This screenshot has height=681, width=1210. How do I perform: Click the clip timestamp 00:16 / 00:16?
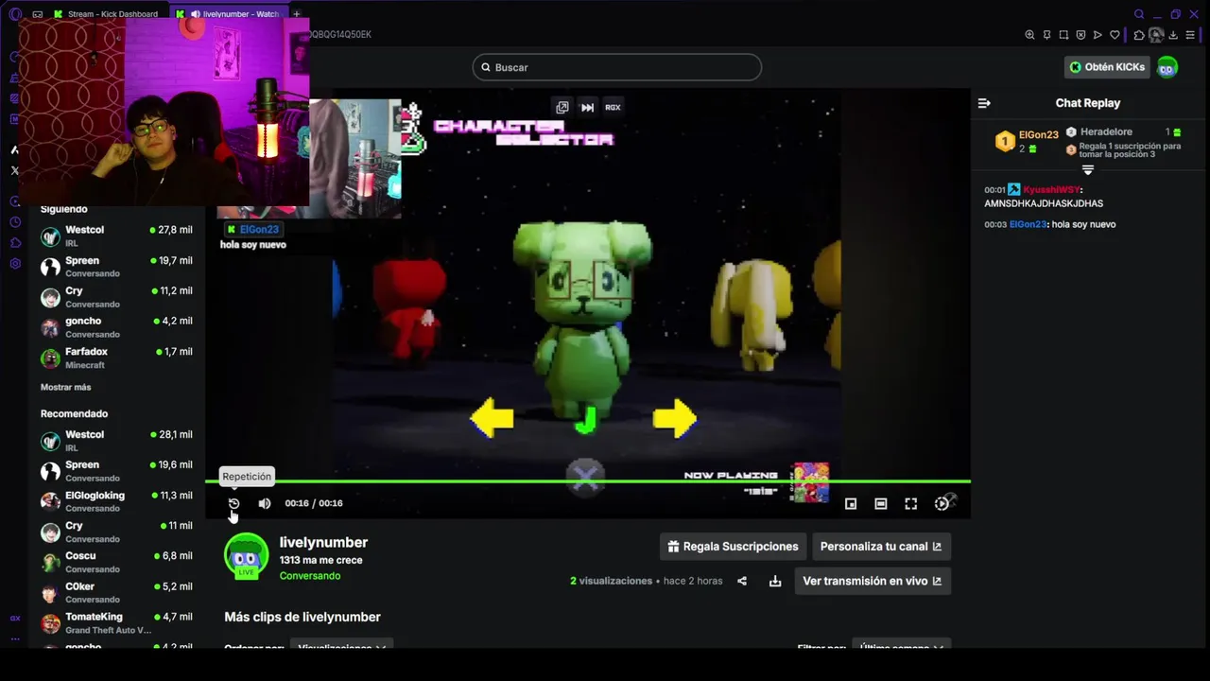tap(314, 503)
